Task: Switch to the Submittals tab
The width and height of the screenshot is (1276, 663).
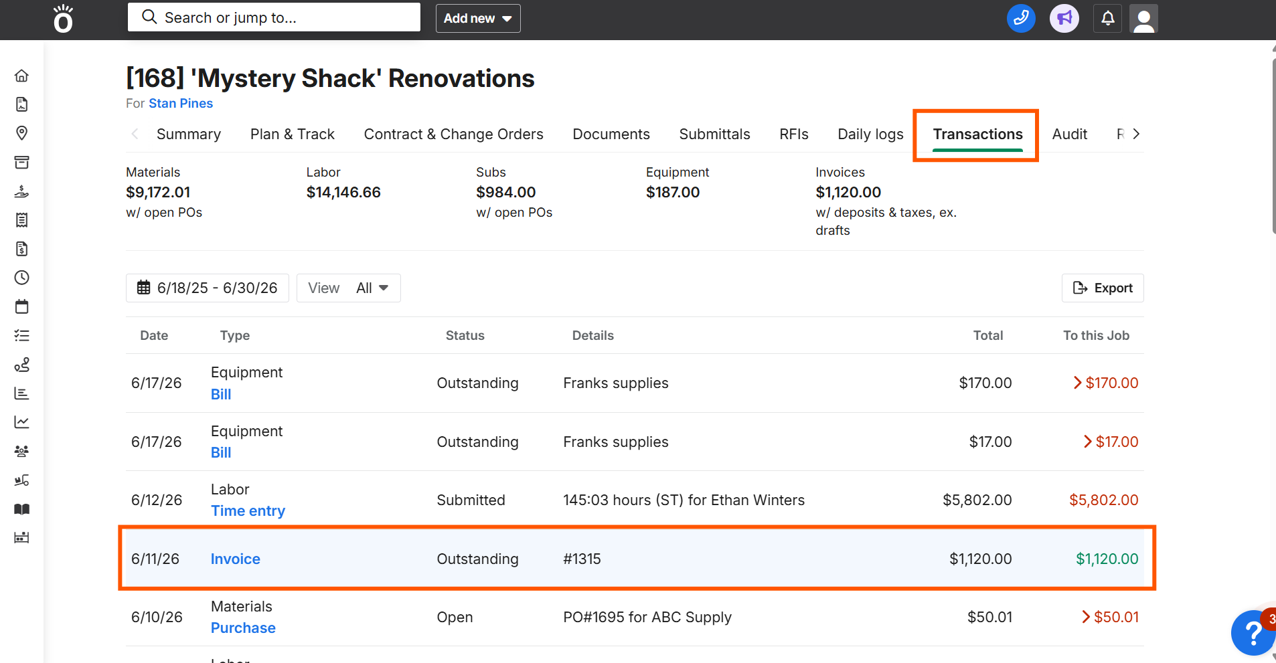Action: point(715,134)
